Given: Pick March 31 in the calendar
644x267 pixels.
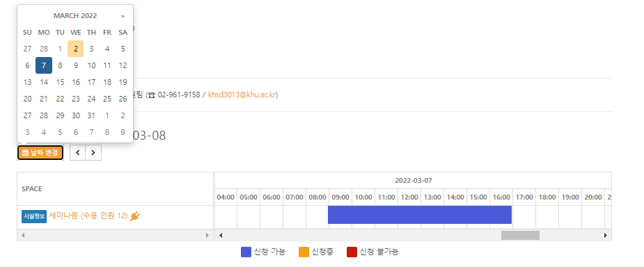Looking at the screenshot, I should pyautogui.click(x=92, y=115).
